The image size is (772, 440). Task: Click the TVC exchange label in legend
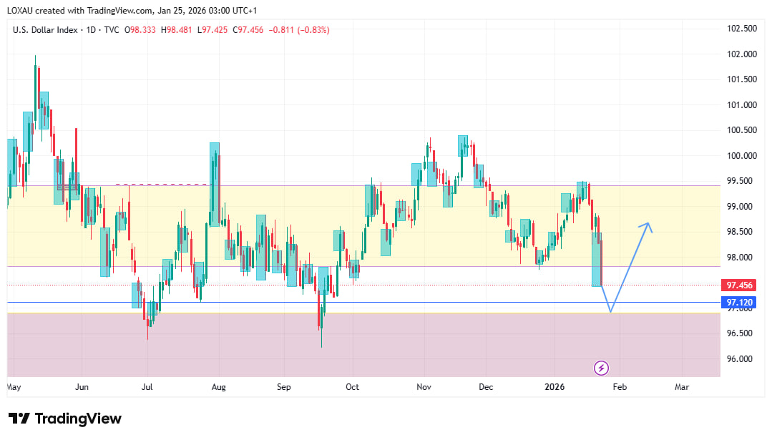(112, 30)
